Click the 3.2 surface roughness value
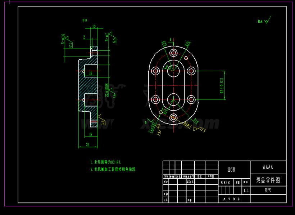 click(103, 123)
